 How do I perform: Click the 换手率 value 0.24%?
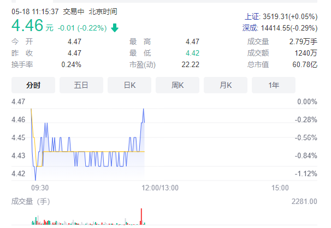point(71,64)
